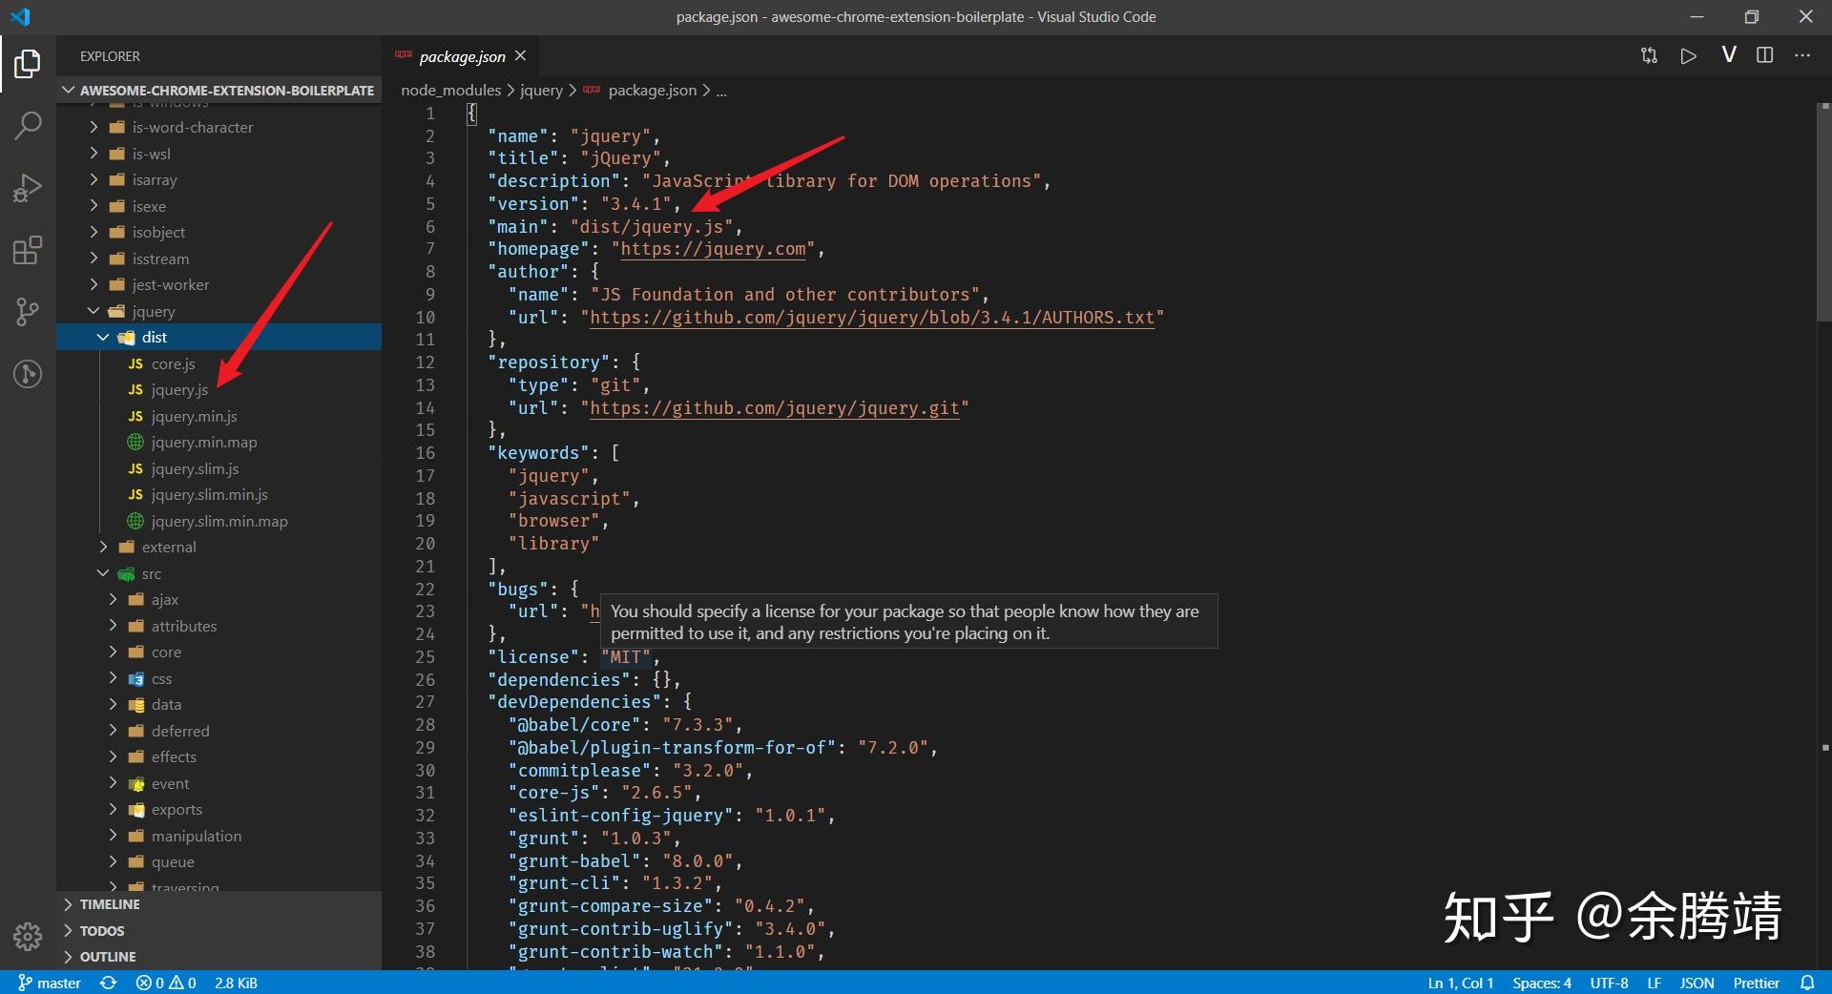Viewport: 1832px width, 994px height.
Task: Open the Extensions view
Action: [28, 250]
